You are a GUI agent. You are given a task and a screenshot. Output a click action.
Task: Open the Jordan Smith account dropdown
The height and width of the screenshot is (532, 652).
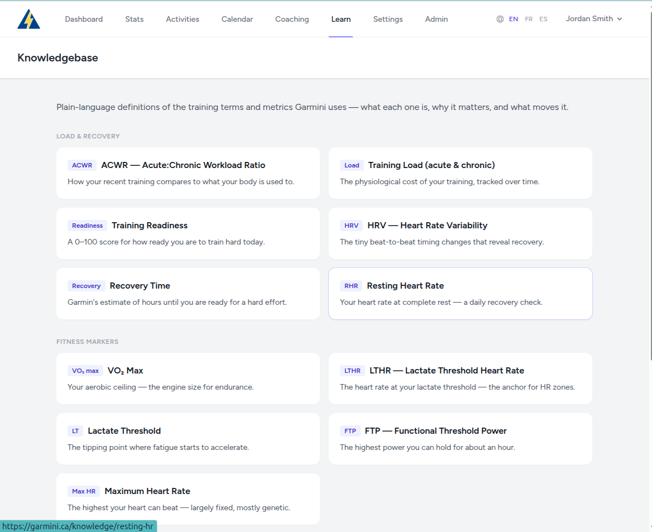click(594, 19)
